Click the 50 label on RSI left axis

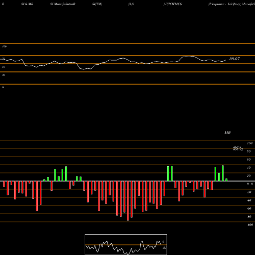4,67
